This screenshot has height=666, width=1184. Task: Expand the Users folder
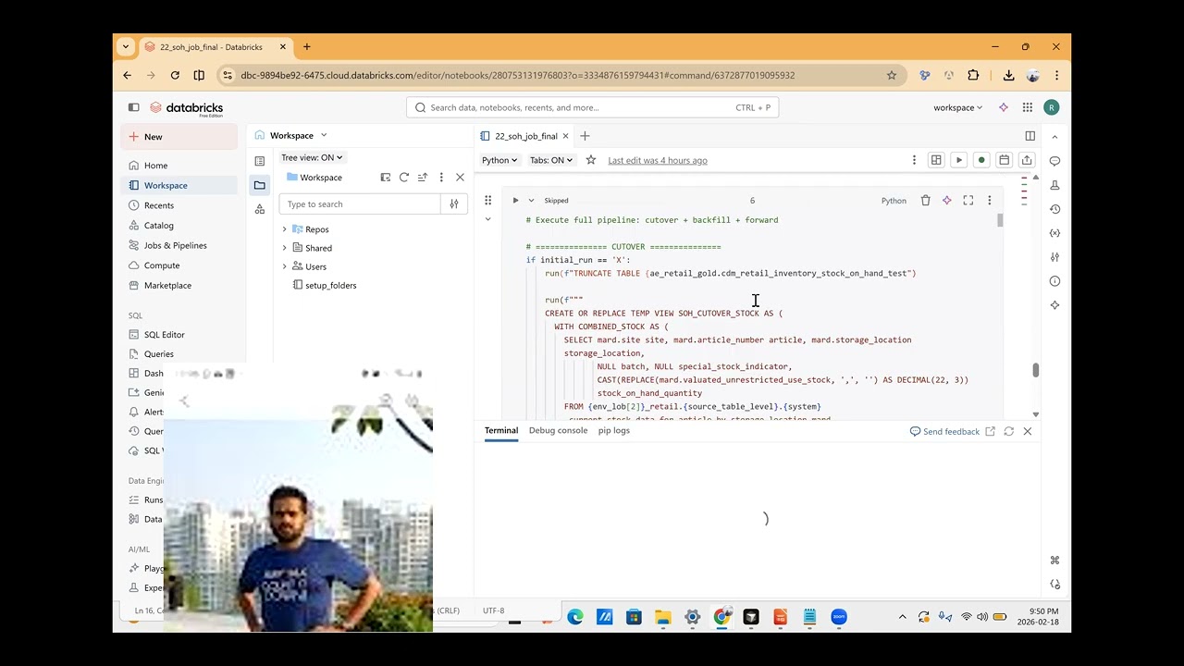(x=284, y=266)
